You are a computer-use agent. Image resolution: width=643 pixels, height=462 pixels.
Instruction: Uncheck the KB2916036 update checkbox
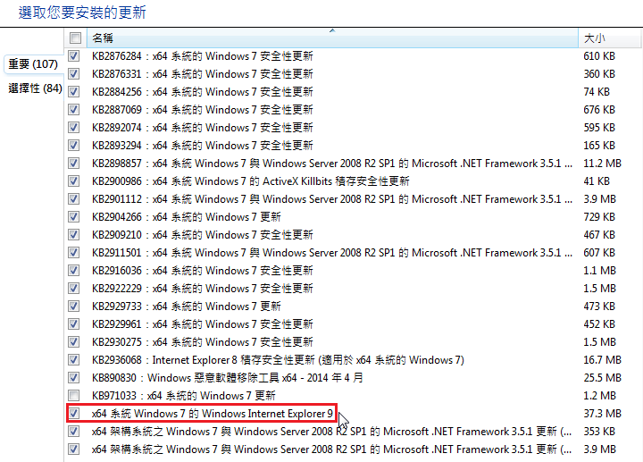point(74,271)
